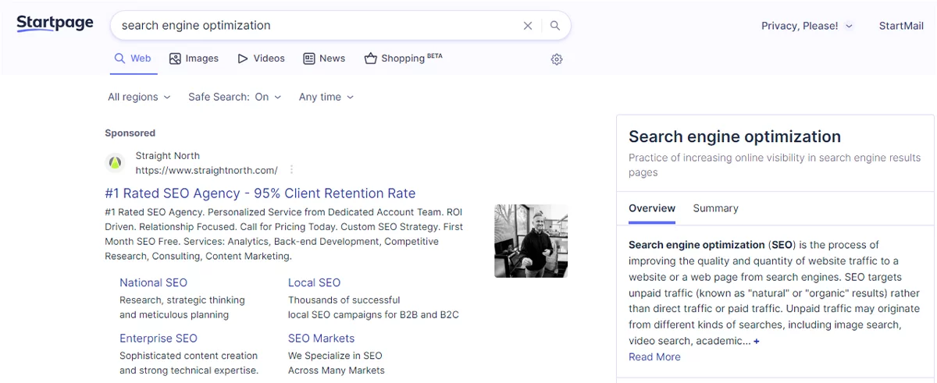Open the Safe Search: On dropdown
937x383 pixels.
pos(235,97)
